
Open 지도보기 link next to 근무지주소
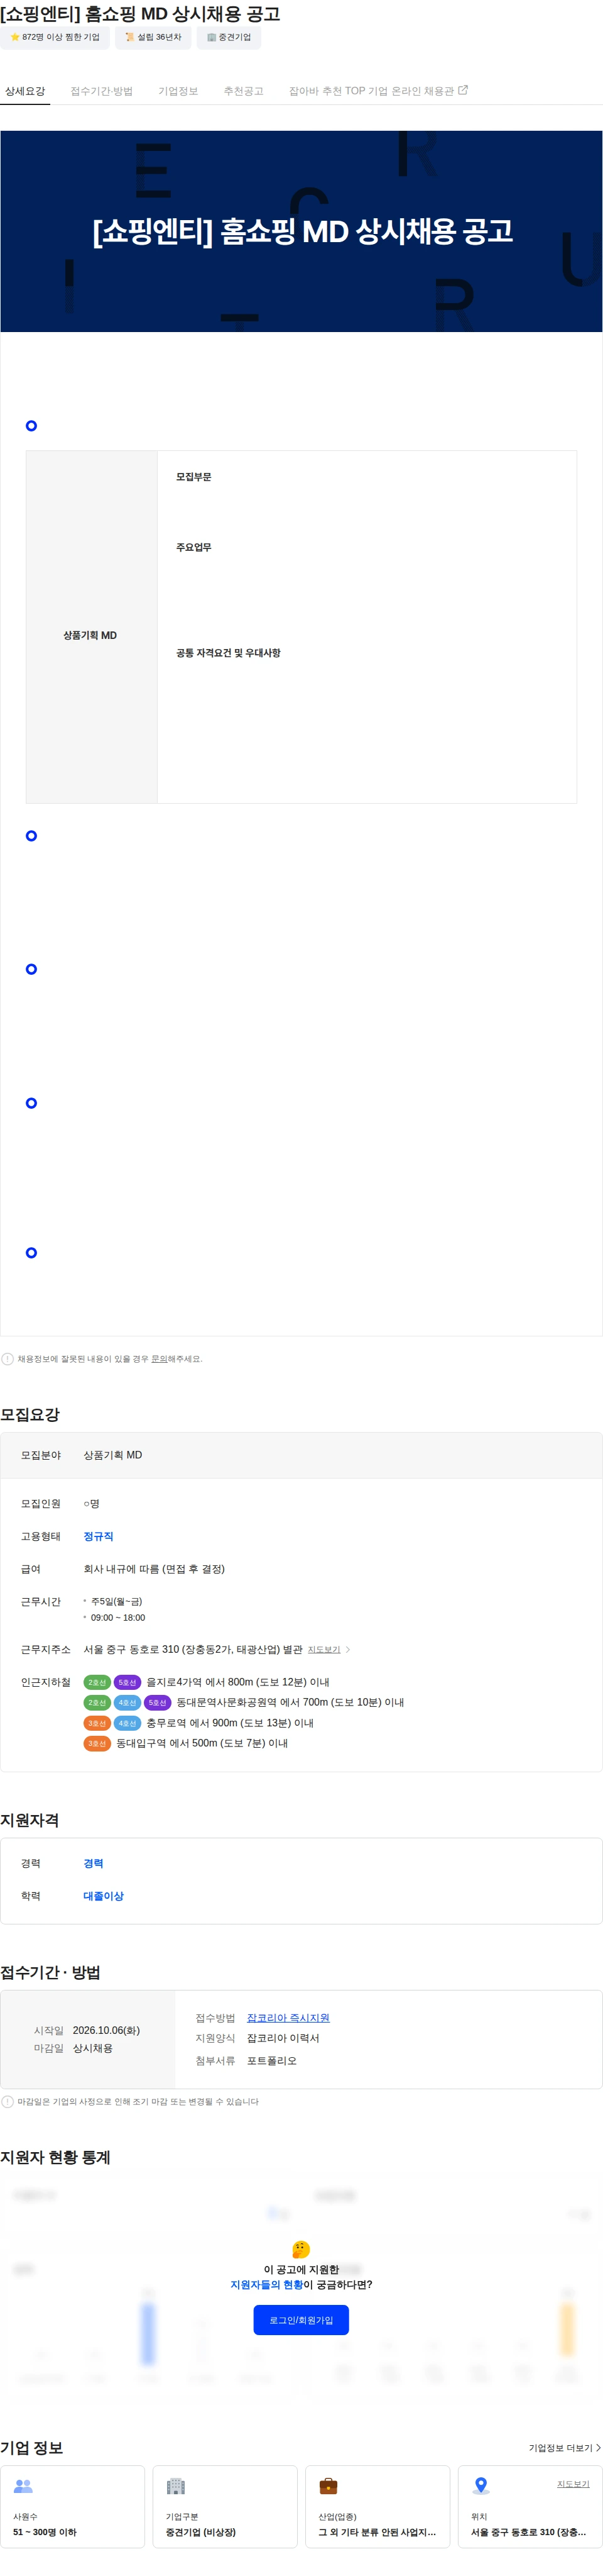click(325, 1650)
